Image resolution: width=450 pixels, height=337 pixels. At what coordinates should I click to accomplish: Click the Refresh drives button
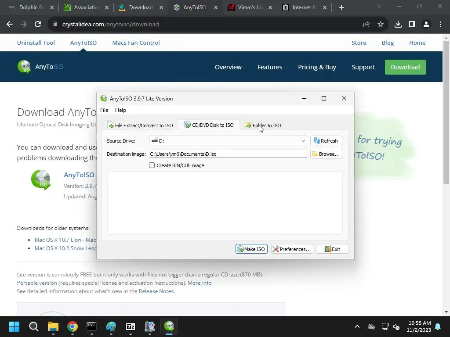click(x=326, y=141)
